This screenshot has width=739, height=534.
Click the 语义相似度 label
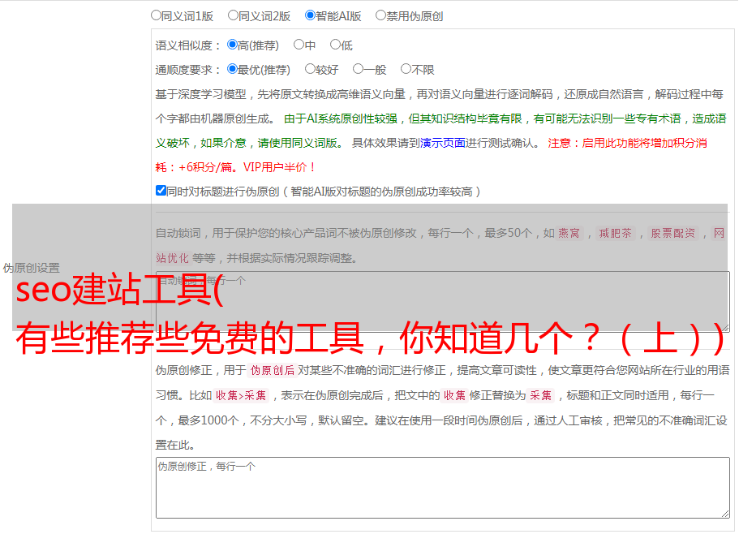point(188,45)
